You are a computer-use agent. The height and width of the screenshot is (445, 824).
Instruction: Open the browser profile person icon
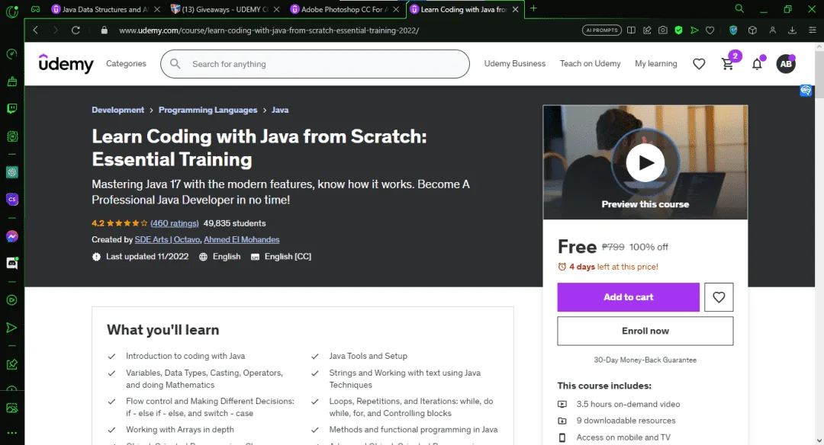click(772, 30)
